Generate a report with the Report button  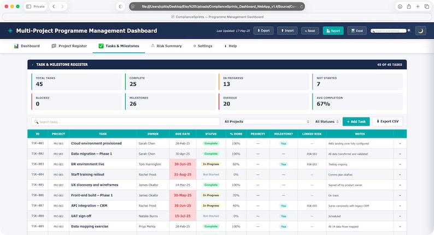[333, 31]
